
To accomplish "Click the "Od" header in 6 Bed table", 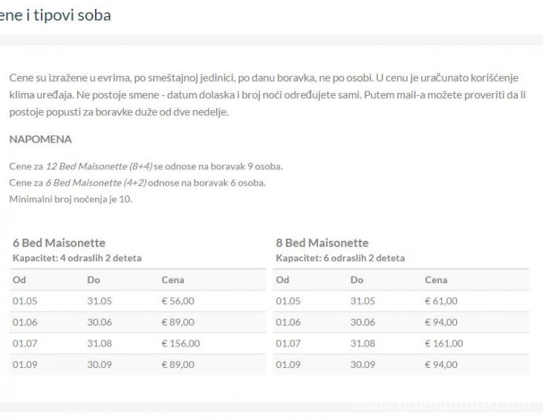I will 19,280.
